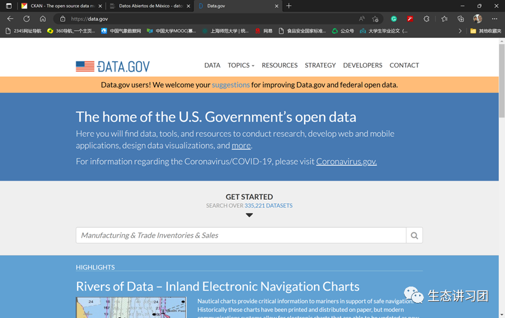
Task: Open a new browser tab
Action: click(289, 6)
